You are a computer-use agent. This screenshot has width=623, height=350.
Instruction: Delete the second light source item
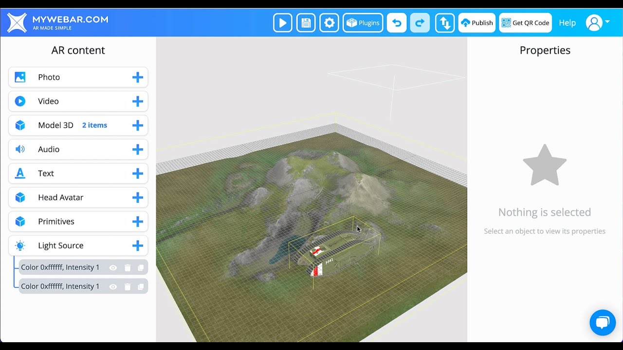tap(128, 287)
